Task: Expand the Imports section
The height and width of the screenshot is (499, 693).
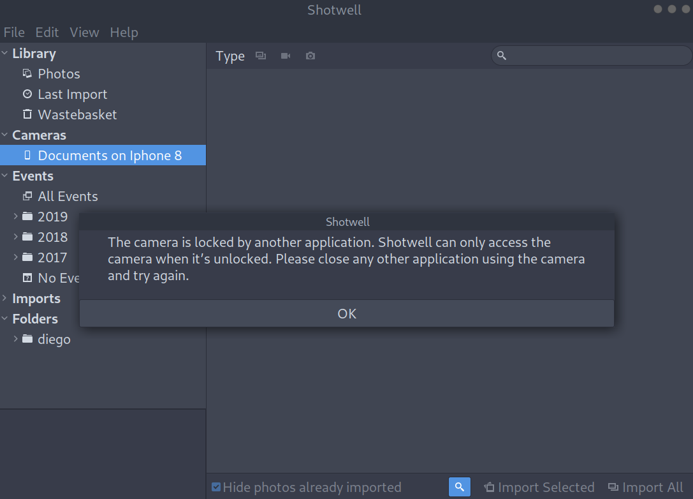Action: 5,298
